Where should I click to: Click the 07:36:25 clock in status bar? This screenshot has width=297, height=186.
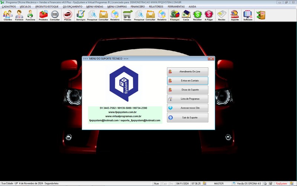[196, 183]
